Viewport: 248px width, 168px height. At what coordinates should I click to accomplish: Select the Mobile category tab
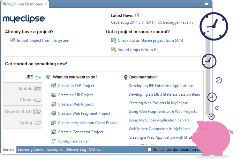pyautogui.click(x=23, y=88)
